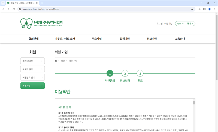
Task: Select 비밀번호 찾기 in sidebar
Action: tap(32, 78)
